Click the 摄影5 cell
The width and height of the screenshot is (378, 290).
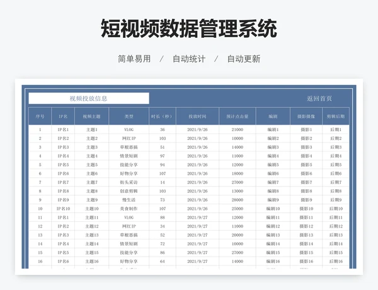coord(306,165)
